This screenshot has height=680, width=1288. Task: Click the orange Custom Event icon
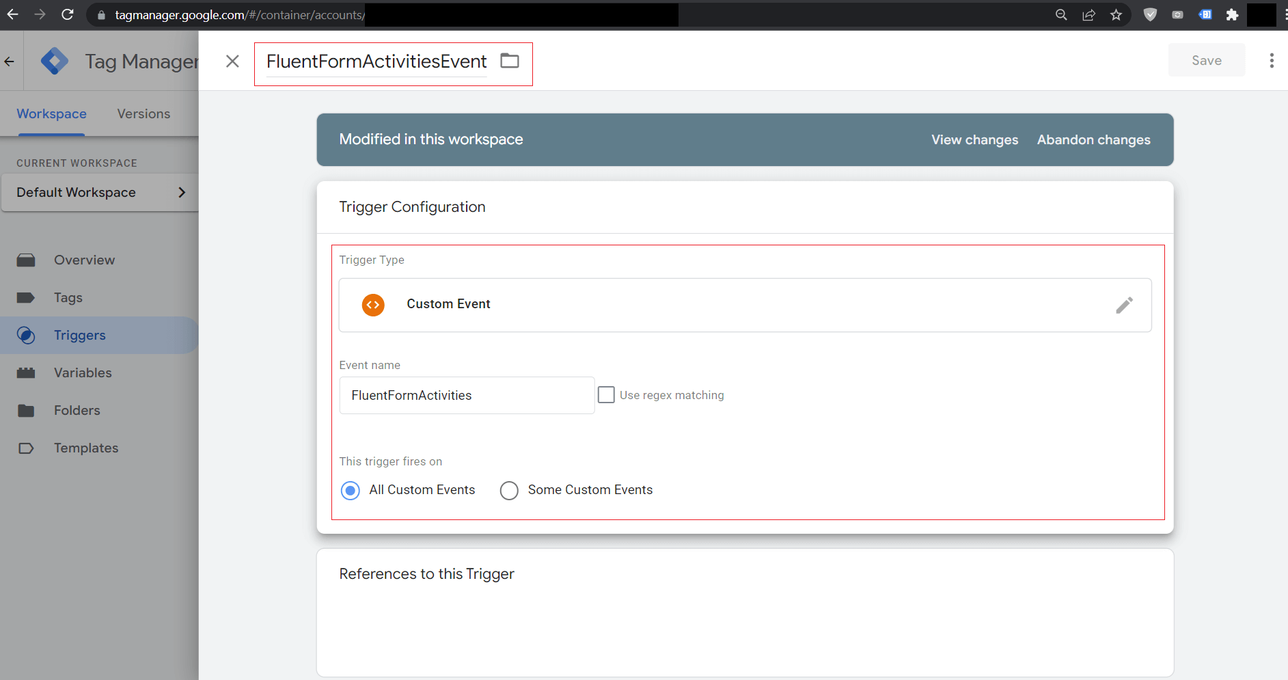[x=373, y=305]
